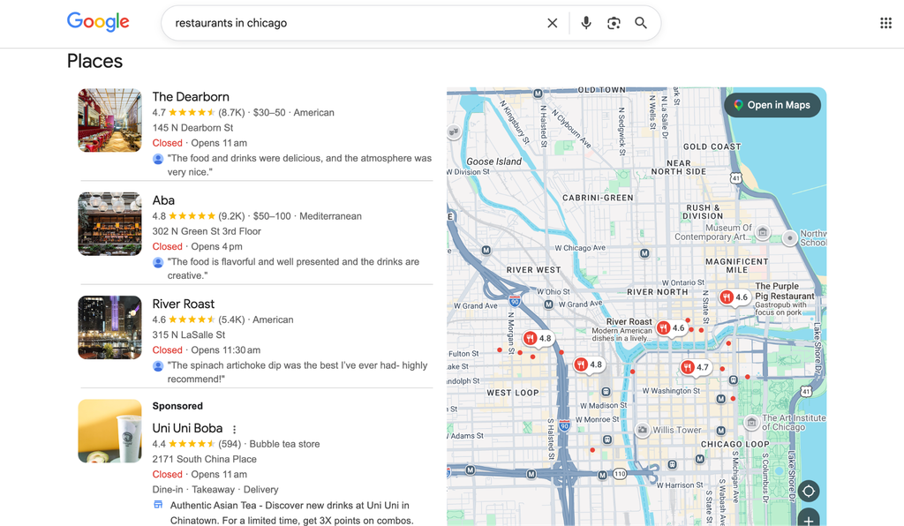Open The Dearborn listing title
This screenshot has width=904, height=526.
(x=191, y=97)
